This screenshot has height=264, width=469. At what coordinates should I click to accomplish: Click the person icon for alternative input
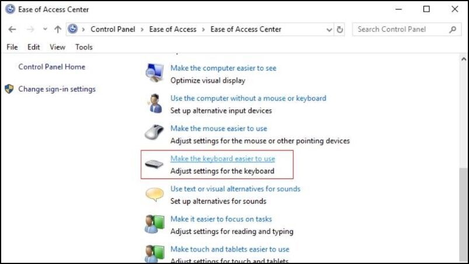point(155,104)
